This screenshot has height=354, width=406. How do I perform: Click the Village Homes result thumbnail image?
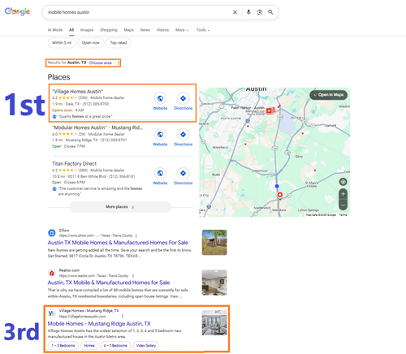click(214, 323)
